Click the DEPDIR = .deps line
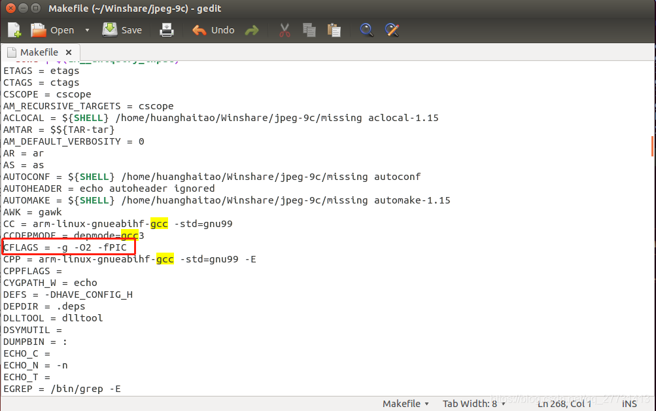Viewport: 656px width, 411px height. [x=44, y=306]
